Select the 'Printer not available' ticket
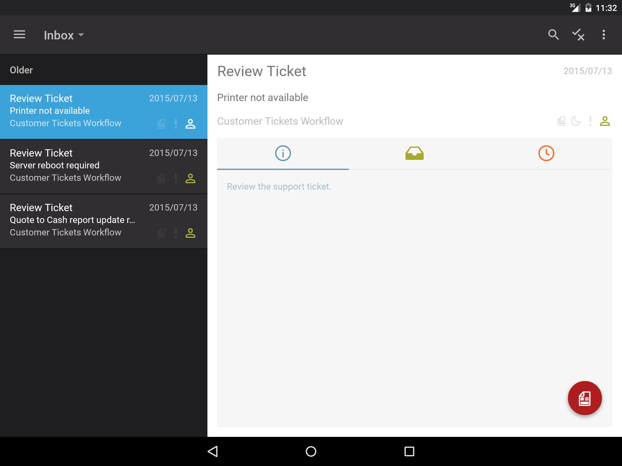Screen dimensions: 622x466 [x=104, y=112]
